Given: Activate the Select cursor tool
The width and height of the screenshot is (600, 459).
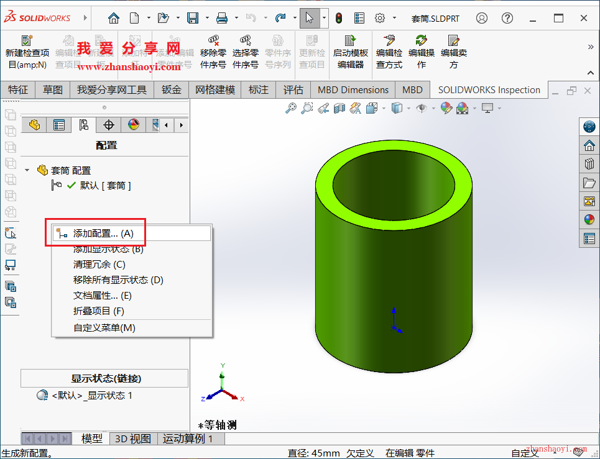Looking at the screenshot, I should pos(310,18).
